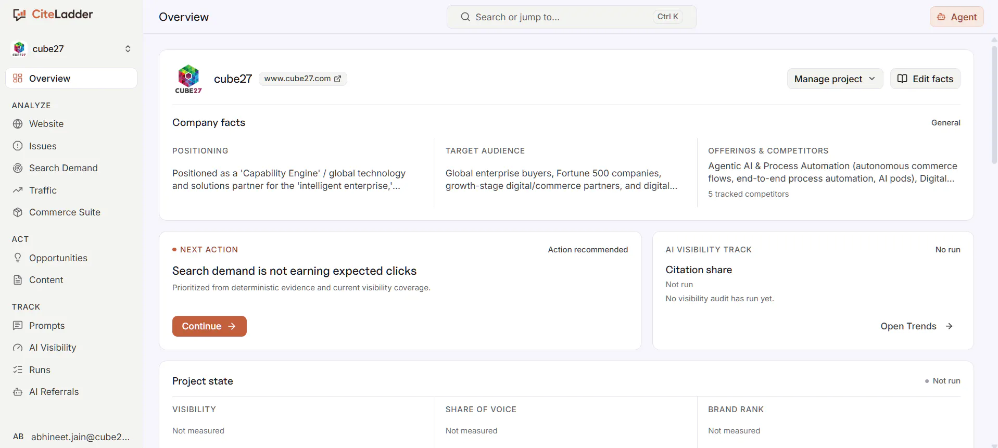Select Runs from the sidebar
The width and height of the screenshot is (998, 448).
tap(71, 370)
